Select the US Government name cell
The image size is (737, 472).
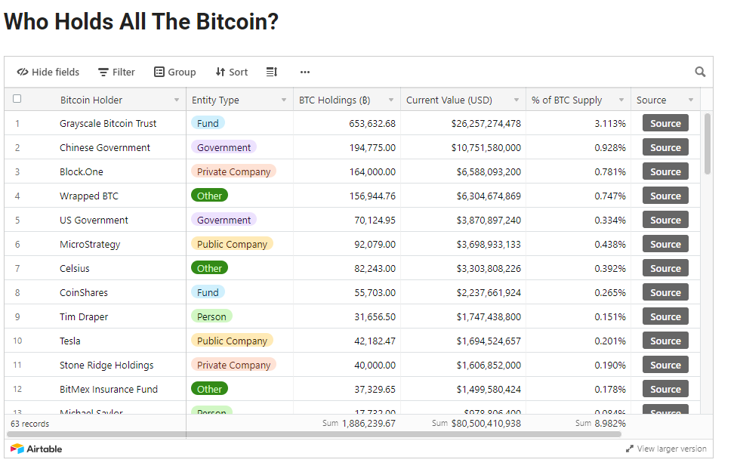[94, 220]
